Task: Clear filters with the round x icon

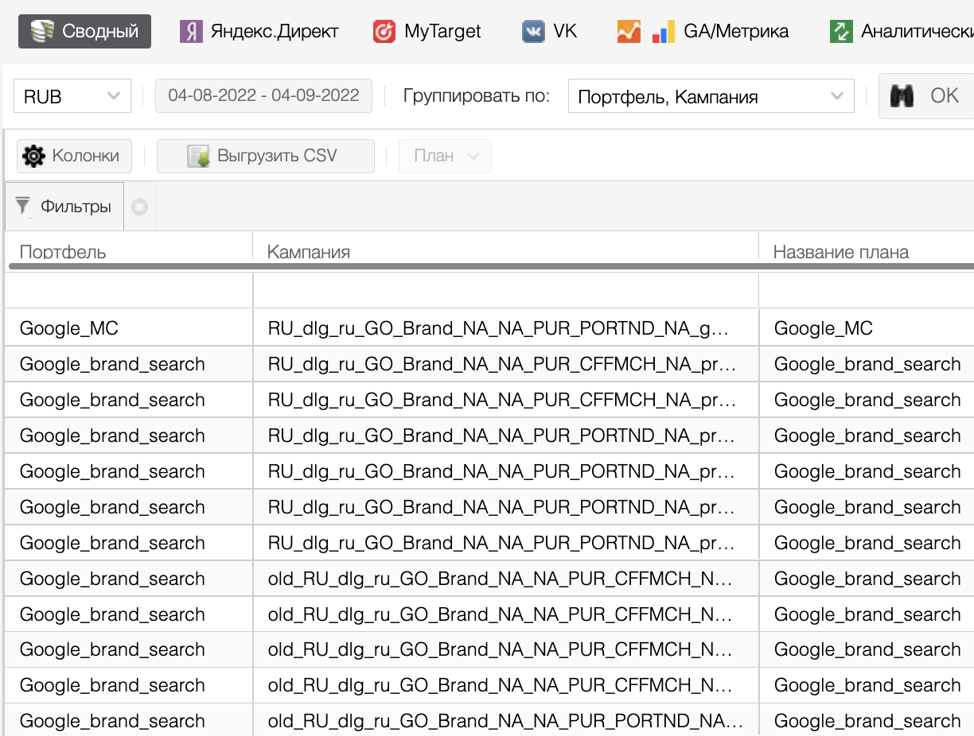Action: pyautogui.click(x=140, y=207)
